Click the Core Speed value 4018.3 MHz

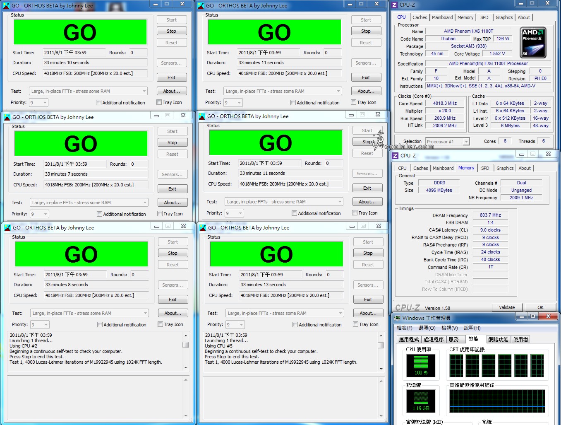coord(445,104)
